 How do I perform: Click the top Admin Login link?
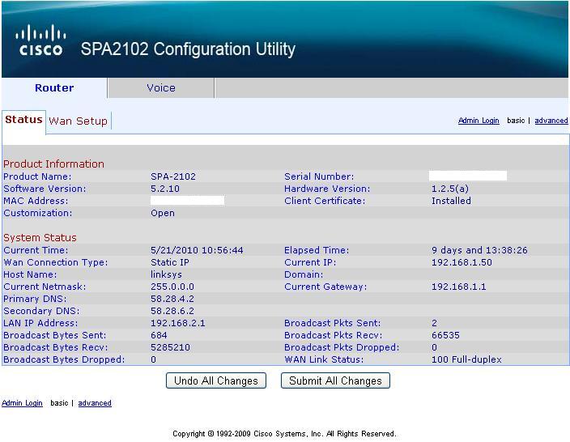point(479,121)
